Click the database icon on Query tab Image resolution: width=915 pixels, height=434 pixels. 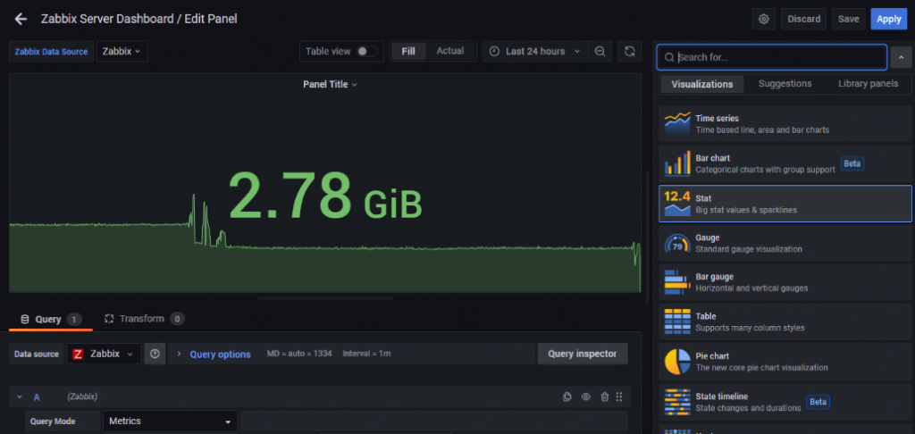pos(24,319)
